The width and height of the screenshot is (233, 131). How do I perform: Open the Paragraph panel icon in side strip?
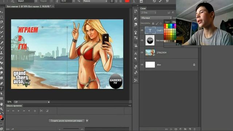[x=135, y=59]
